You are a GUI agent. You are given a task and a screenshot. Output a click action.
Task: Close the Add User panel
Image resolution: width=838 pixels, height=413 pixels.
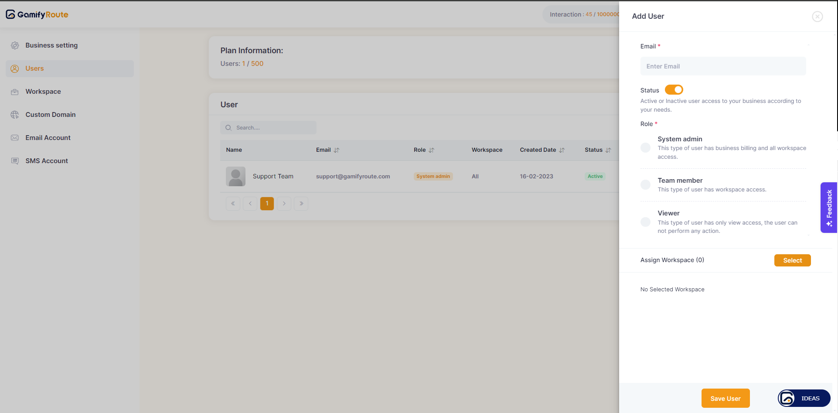pyautogui.click(x=817, y=17)
